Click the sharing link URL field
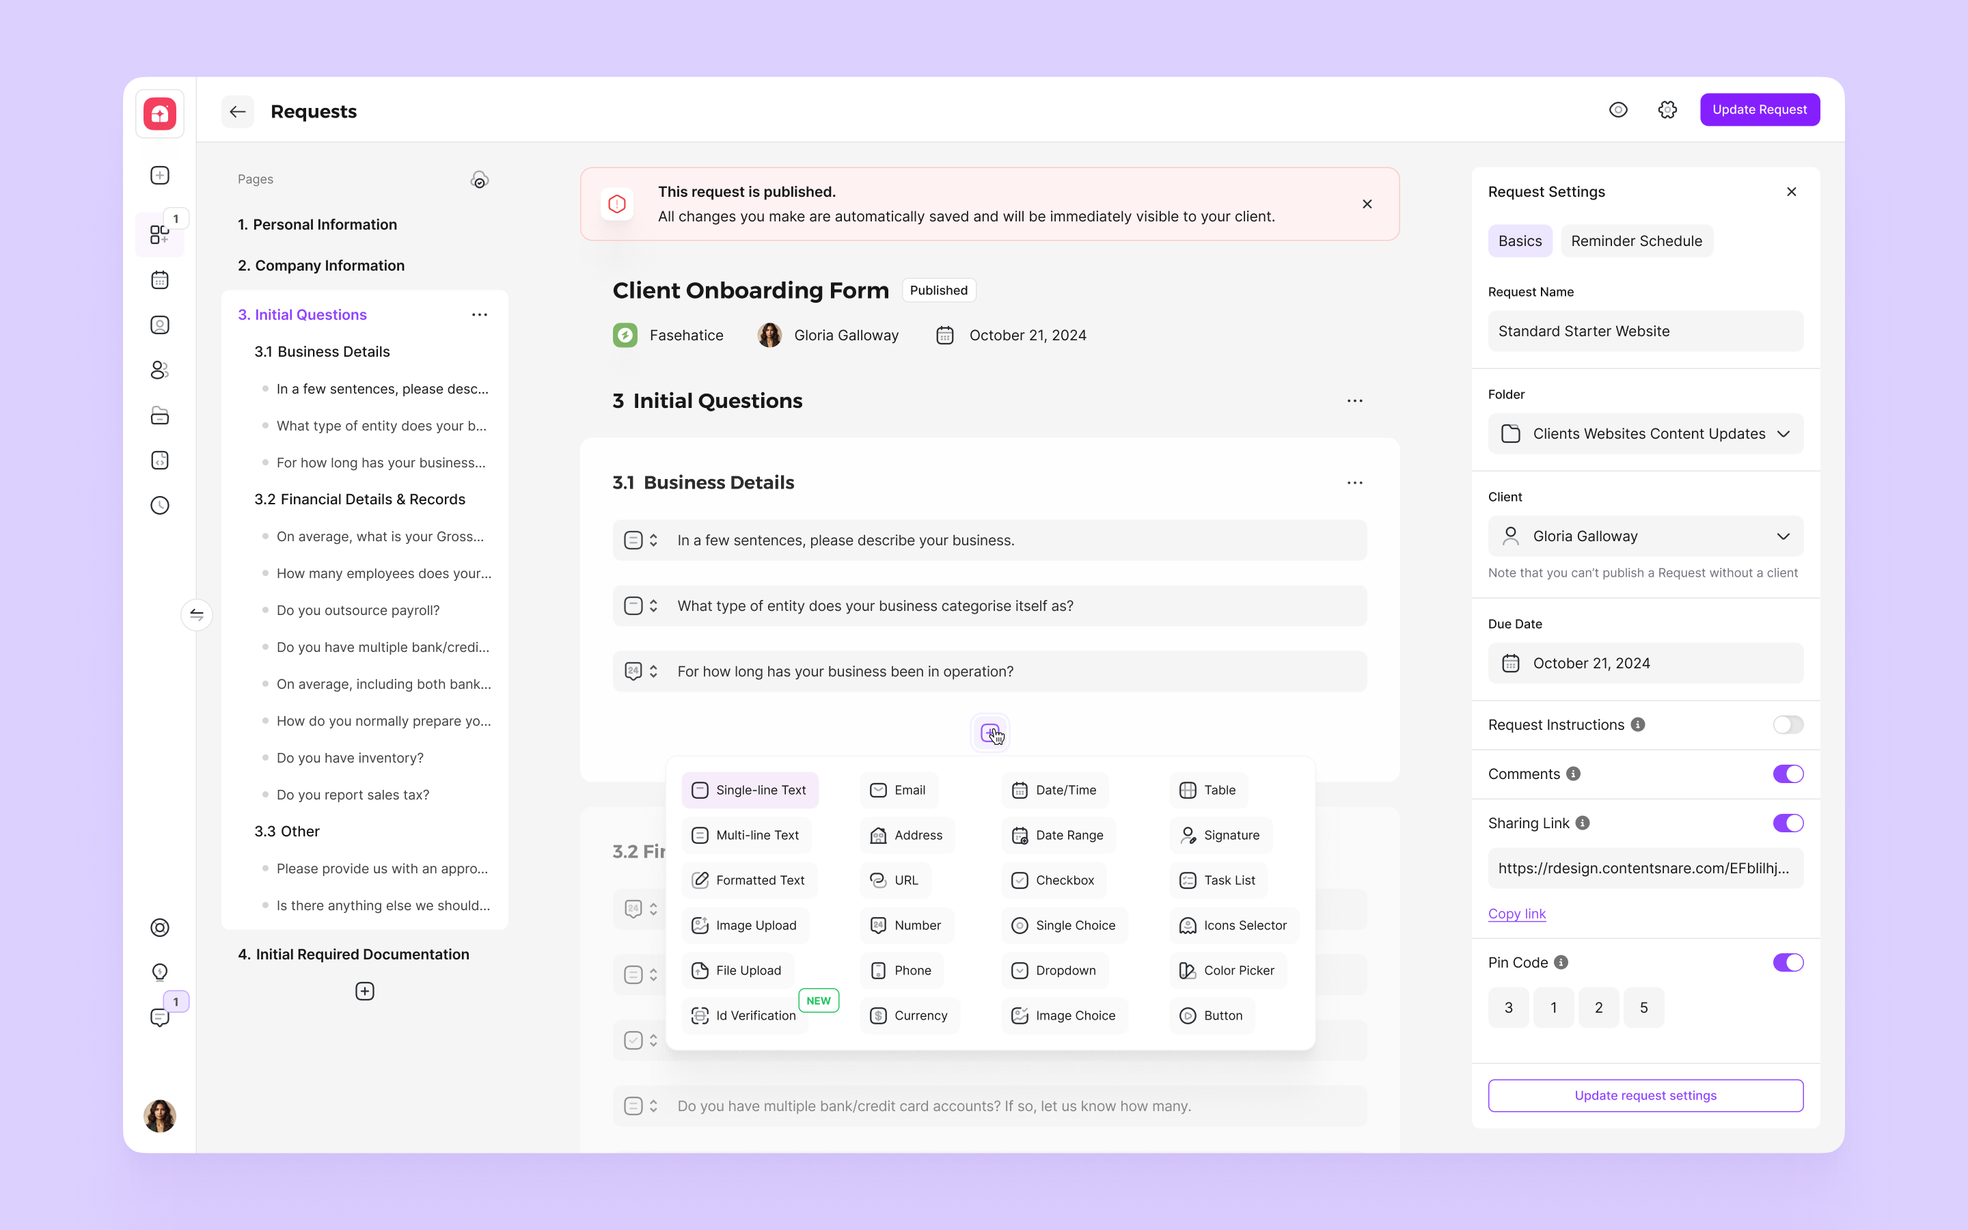This screenshot has height=1230, width=1968. click(1645, 868)
